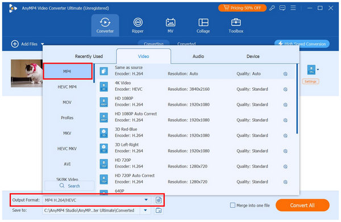Screen dimensions: 341x222
Task: Select HEVC MKV in format list
Action: pos(67,149)
